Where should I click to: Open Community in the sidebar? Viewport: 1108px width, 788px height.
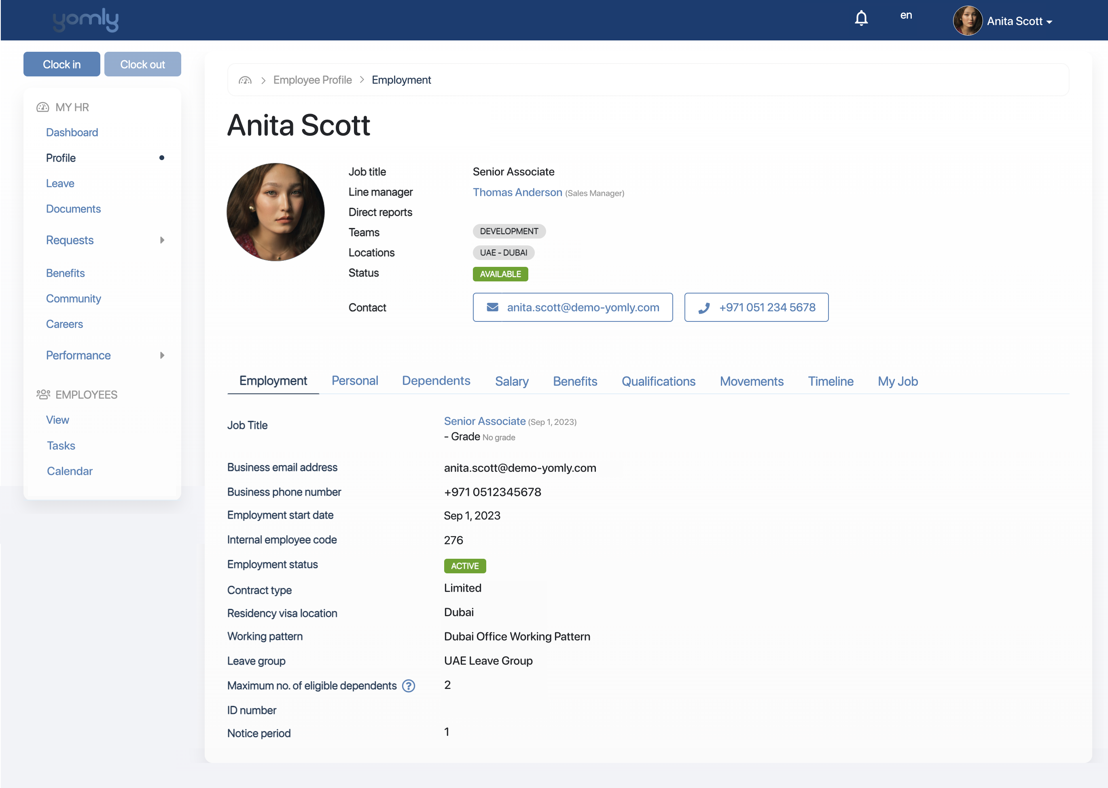(73, 298)
